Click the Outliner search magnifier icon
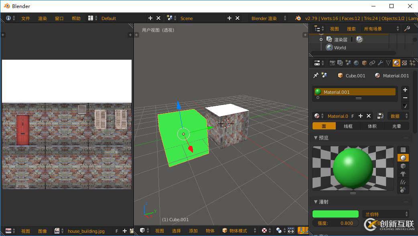Viewport: 418px width, 236px height. (x=407, y=28)
